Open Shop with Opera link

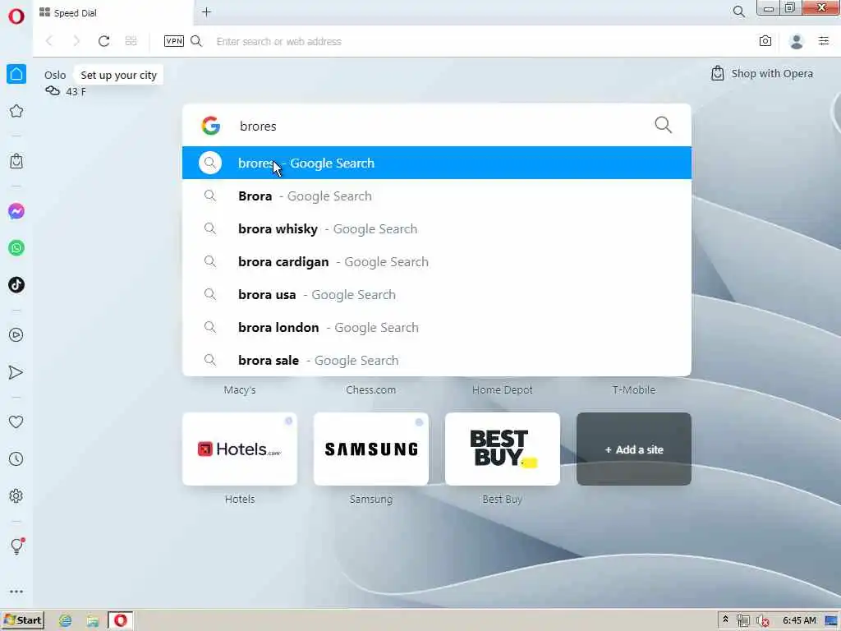click(761, 73)
